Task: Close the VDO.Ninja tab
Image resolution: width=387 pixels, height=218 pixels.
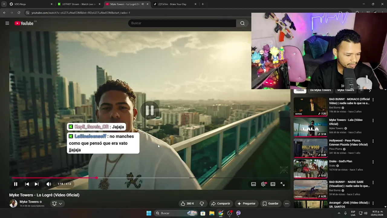Action: [51, 4]
